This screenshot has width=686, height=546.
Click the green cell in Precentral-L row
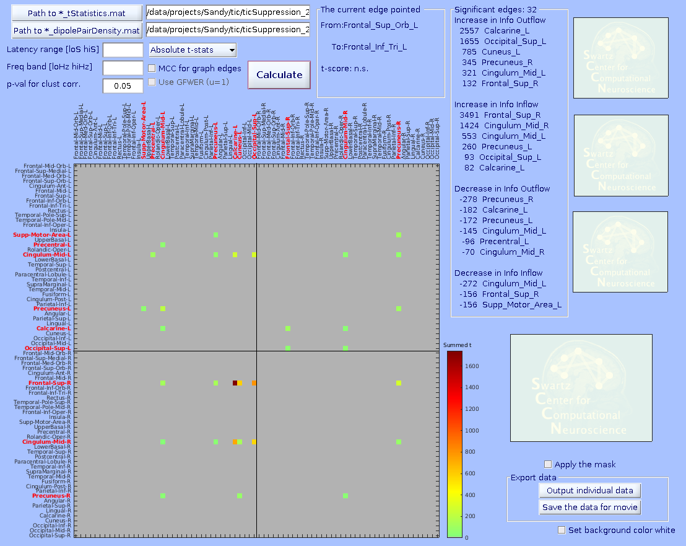[x=163, y=245]
